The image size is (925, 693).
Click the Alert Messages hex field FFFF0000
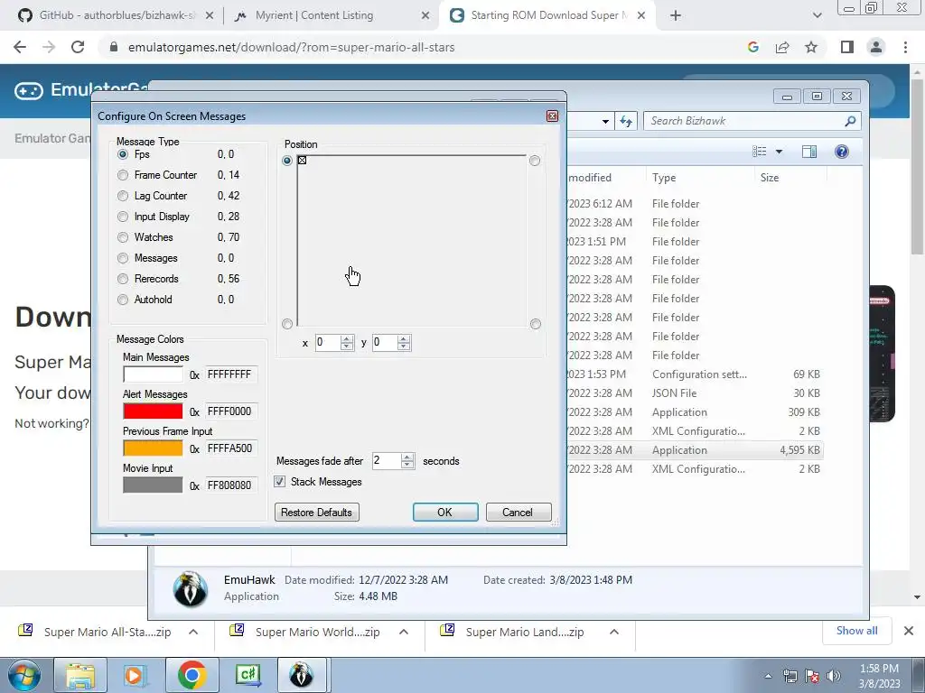[x=231, y=411]
